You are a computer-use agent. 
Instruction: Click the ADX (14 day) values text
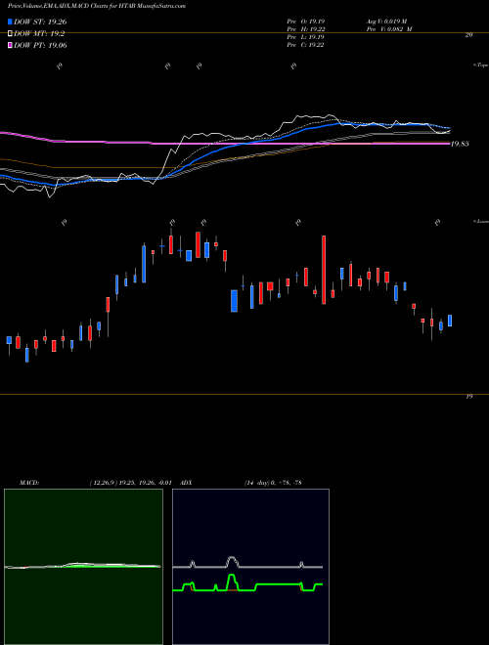click(273, 483)
